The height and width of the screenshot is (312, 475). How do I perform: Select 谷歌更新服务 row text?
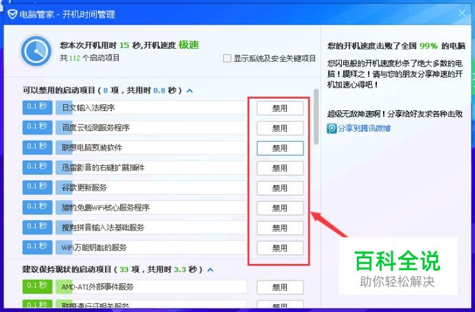(x=84, y=188)
